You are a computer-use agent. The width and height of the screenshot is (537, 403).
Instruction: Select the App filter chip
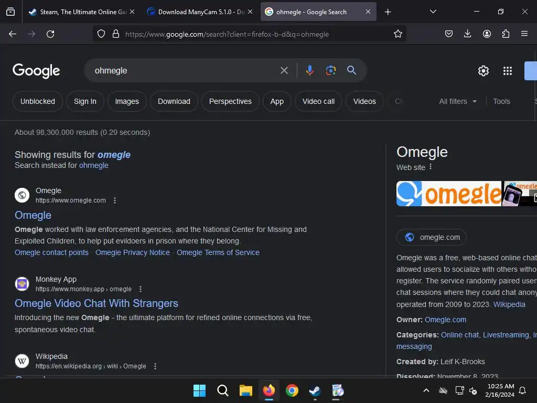277,101
